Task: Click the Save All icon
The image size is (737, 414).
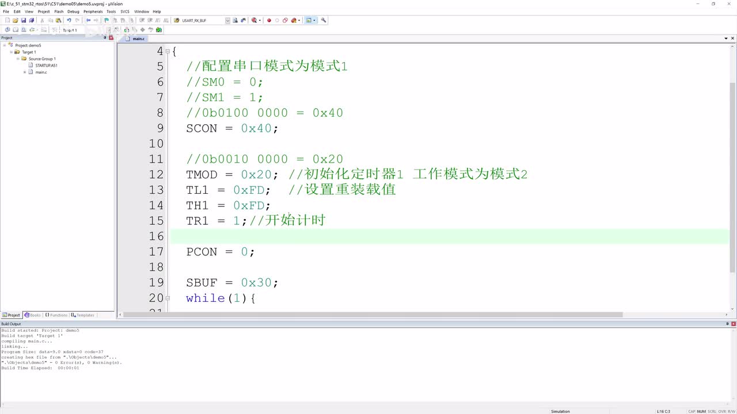Action: pyautogui.click(x=31, y=20)
